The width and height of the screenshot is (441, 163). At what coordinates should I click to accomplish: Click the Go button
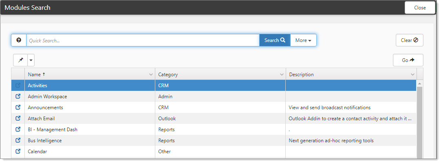[408, 60]
